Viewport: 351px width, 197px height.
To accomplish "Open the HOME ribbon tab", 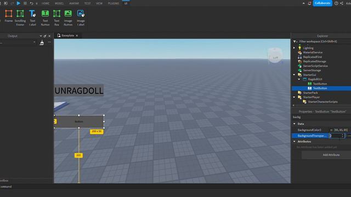I will (46, 3).
